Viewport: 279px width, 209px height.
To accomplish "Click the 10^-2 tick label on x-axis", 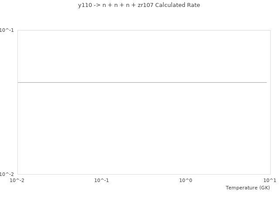I will point(17,180).
